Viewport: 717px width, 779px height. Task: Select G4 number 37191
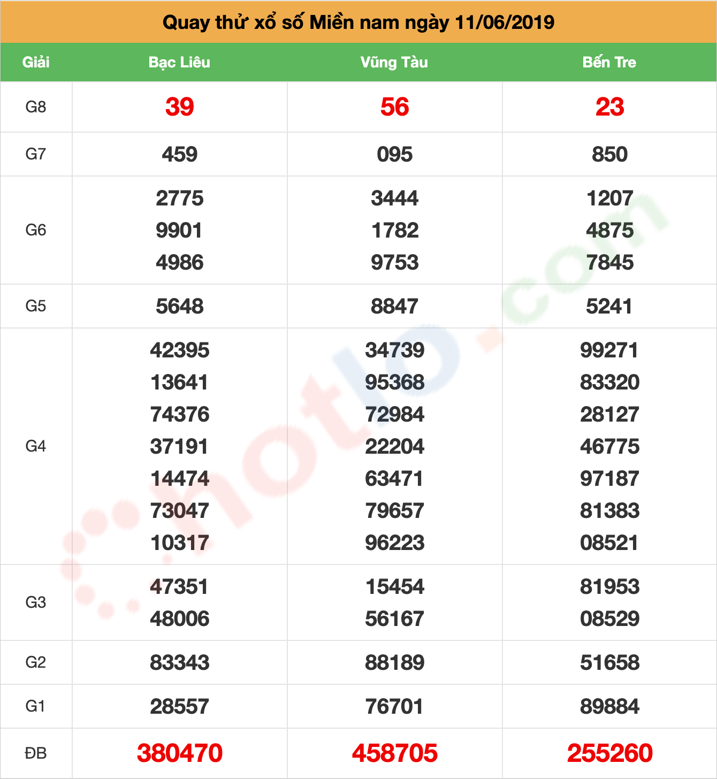click(x=180, y=447)
